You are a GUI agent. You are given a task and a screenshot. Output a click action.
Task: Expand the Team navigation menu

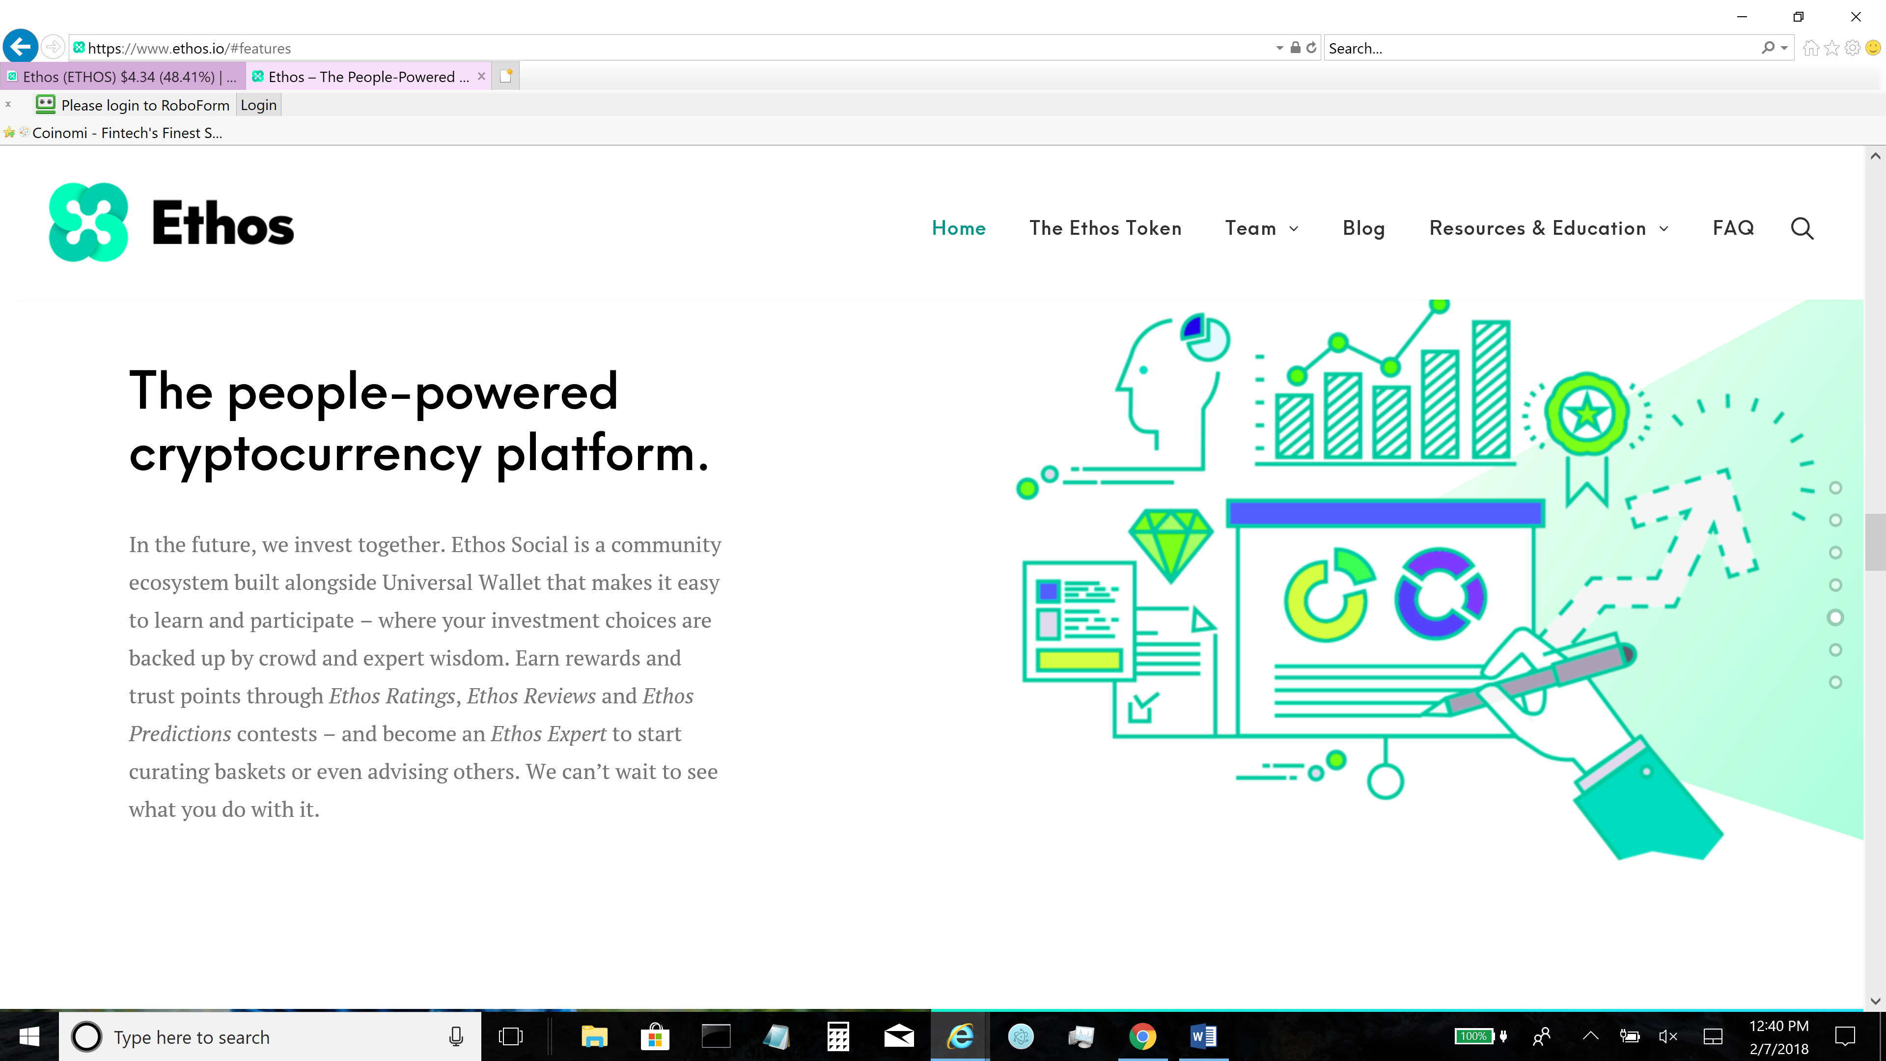point(1261,228)
